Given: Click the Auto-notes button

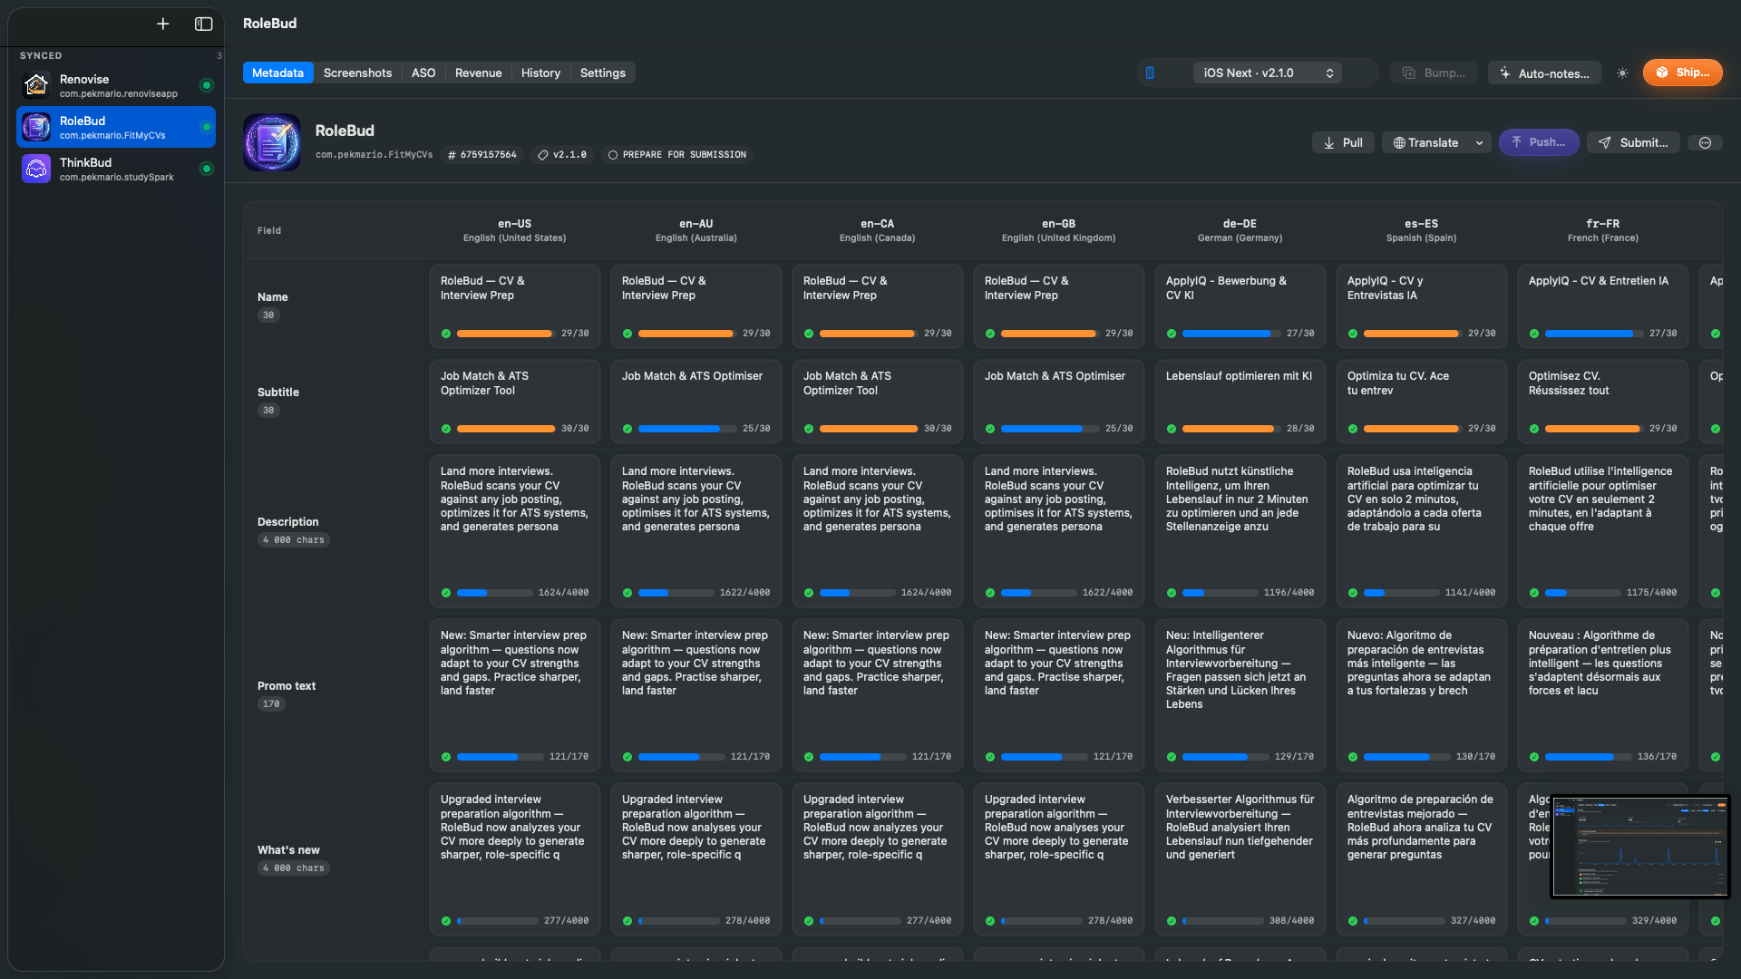Looking at the screenshot, I should [1544, 73].
